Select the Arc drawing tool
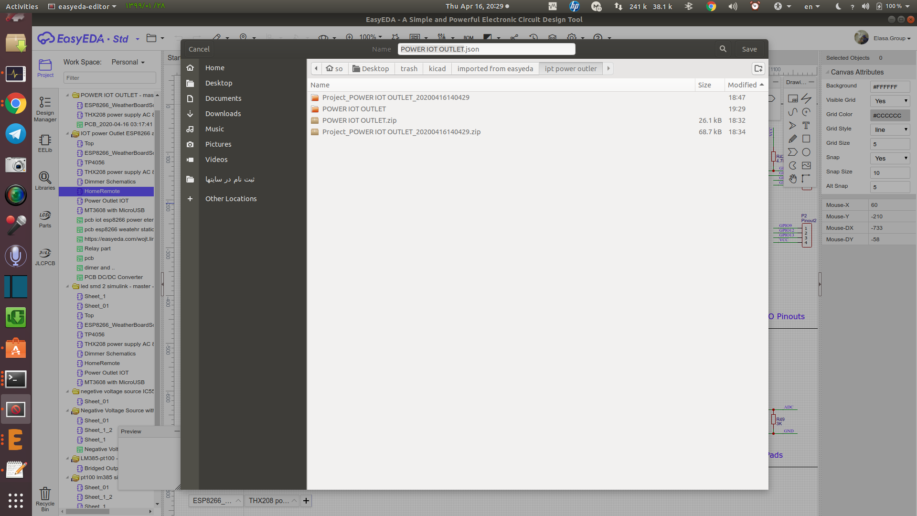 click(806, 112)
